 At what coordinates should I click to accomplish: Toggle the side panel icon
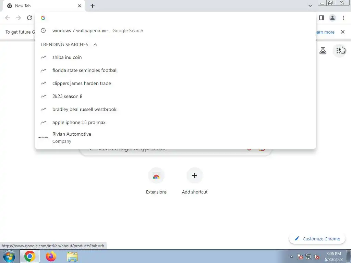click(322, 18)
